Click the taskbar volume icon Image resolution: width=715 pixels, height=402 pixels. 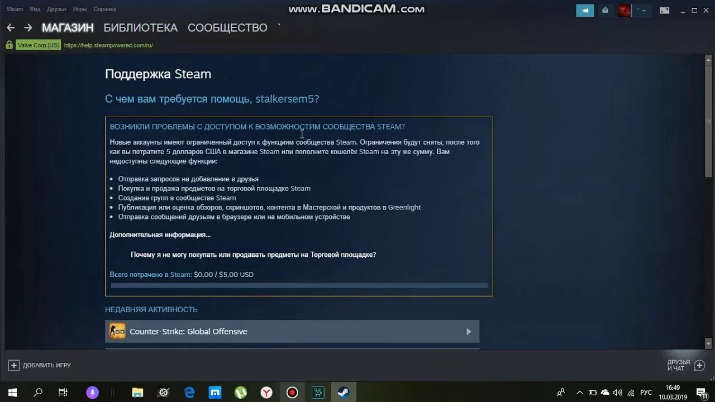[617, 393]
